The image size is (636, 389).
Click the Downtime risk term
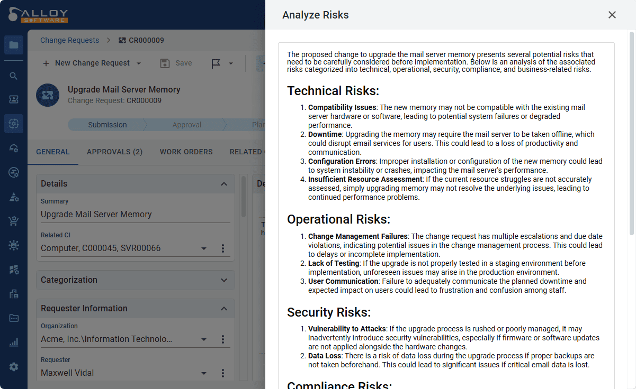tap(325, 134)
